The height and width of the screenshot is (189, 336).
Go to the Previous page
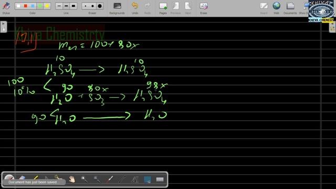[175, 8]
